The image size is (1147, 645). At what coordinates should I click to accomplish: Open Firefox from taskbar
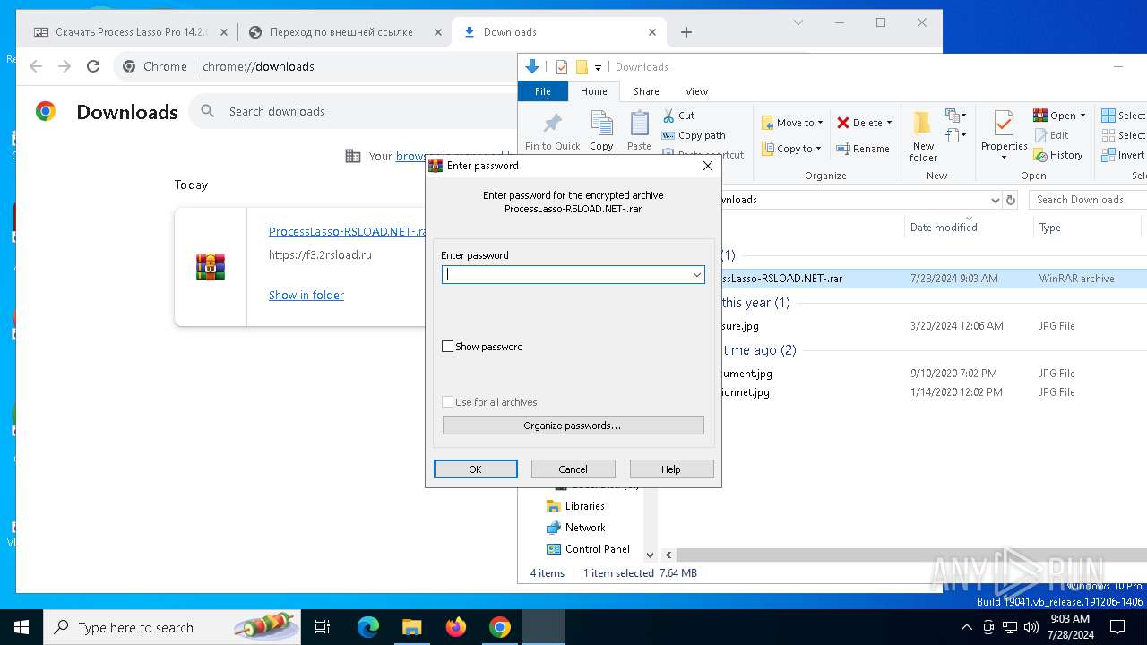456,627
